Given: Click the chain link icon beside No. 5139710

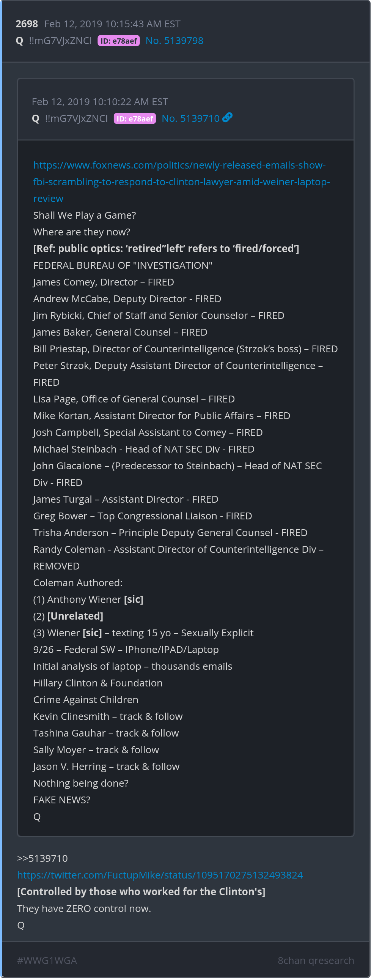Looking at the screenshot, I should tap(227, 118).
